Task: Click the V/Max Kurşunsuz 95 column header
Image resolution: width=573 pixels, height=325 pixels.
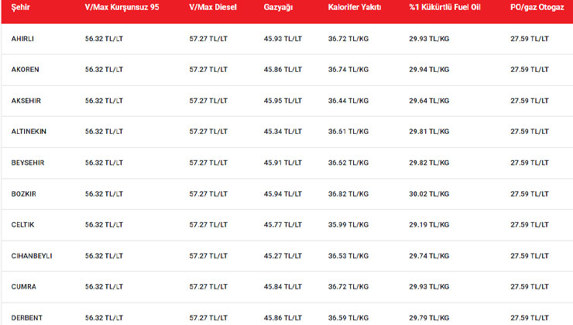Action: coord(127,6)
